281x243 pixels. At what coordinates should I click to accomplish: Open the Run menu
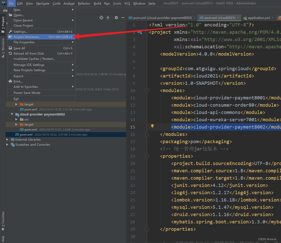pos(107,3)
